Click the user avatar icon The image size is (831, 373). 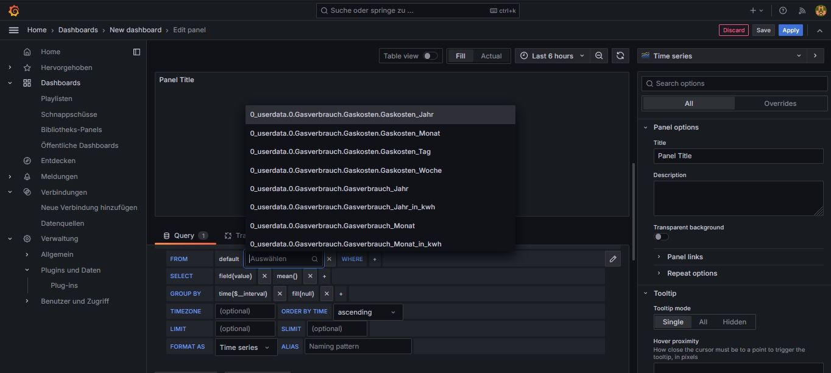click(x=820, y=10)
